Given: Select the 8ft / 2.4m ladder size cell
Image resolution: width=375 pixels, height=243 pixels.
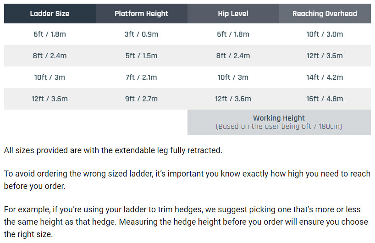Looking at the screenshot, I should (x=50, y=56).
